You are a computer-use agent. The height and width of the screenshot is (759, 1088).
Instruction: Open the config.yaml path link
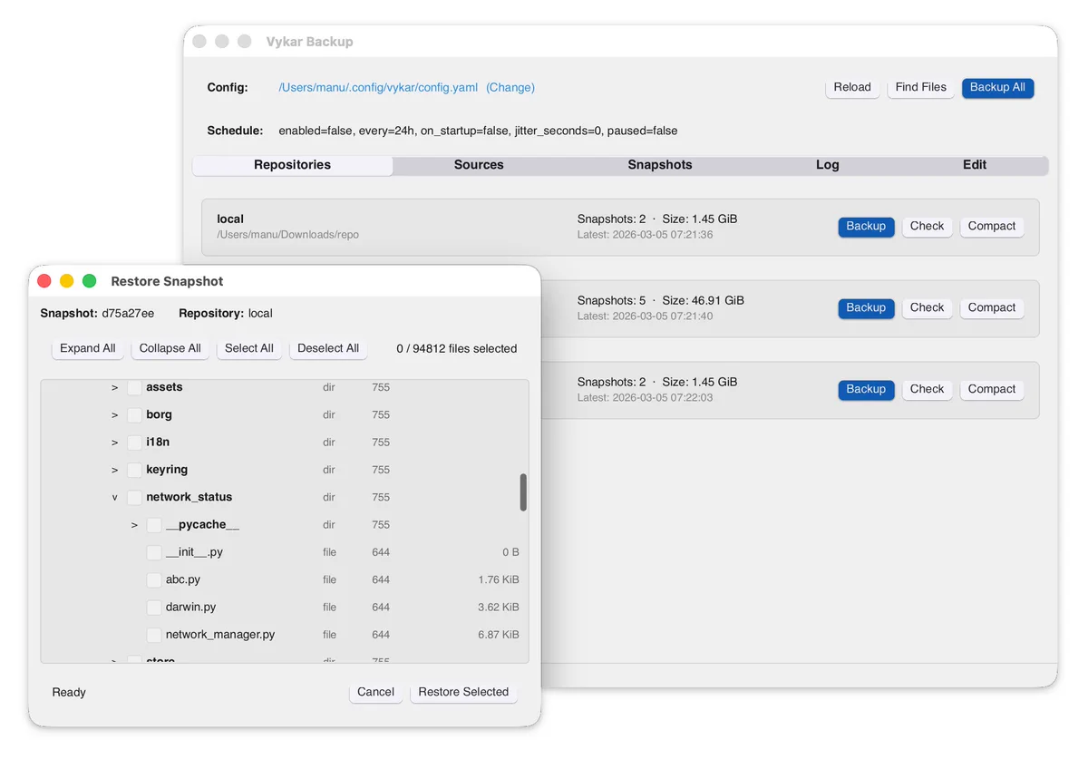pyautogui.click(x=378, y=88)
